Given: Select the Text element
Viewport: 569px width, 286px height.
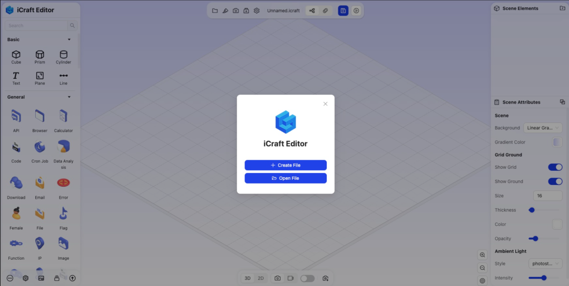Looking at the screenshot, I should pyautogui.click(x=16, y=78).
